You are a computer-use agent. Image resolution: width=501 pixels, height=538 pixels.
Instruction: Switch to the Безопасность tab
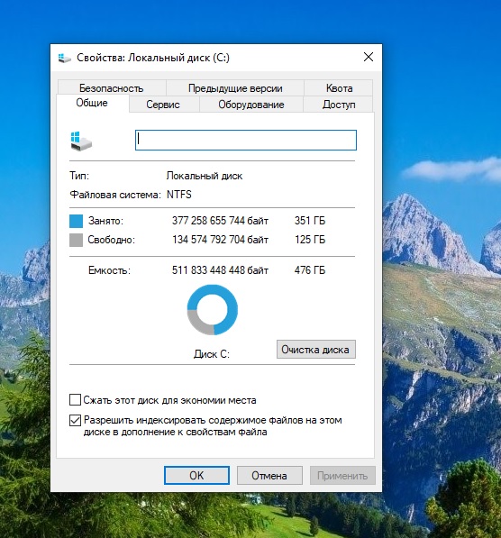point(112,88)
